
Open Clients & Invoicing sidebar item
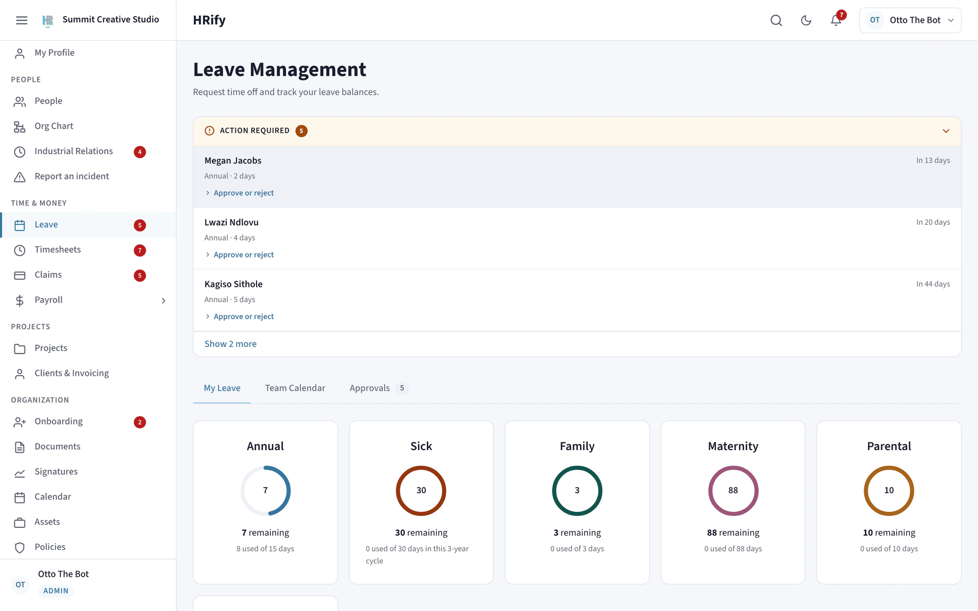88,373
